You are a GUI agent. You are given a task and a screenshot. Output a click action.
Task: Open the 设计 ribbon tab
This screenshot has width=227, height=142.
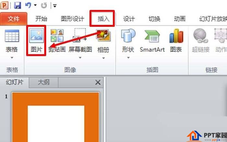pos(129,19)
